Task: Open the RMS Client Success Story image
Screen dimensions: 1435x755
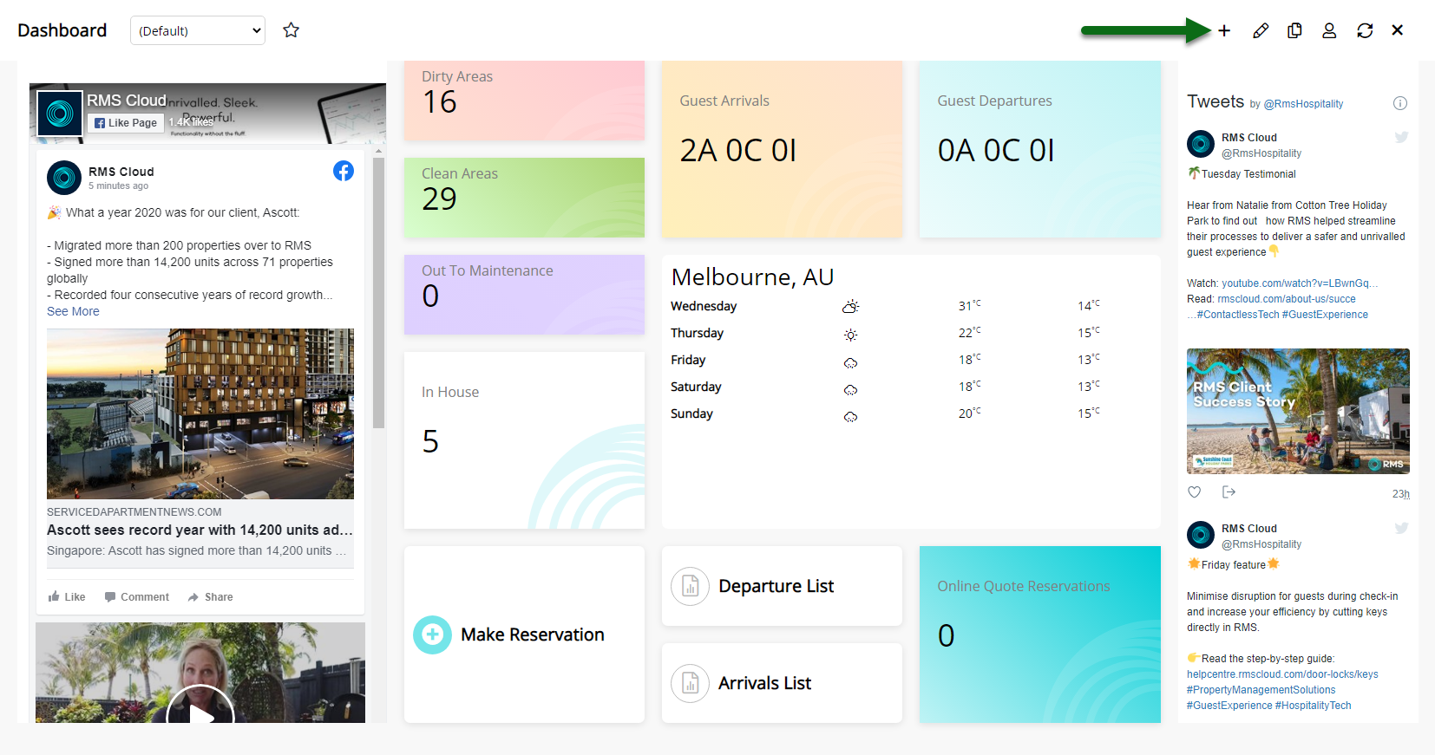Action: tap(1298, 411)
